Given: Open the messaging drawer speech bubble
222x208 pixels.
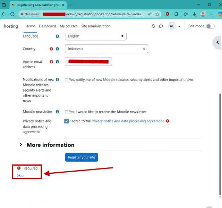Looking at the screenshot, I should [x=161, y=26].
